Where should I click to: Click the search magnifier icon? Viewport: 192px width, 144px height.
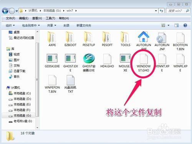click(187, 11)
